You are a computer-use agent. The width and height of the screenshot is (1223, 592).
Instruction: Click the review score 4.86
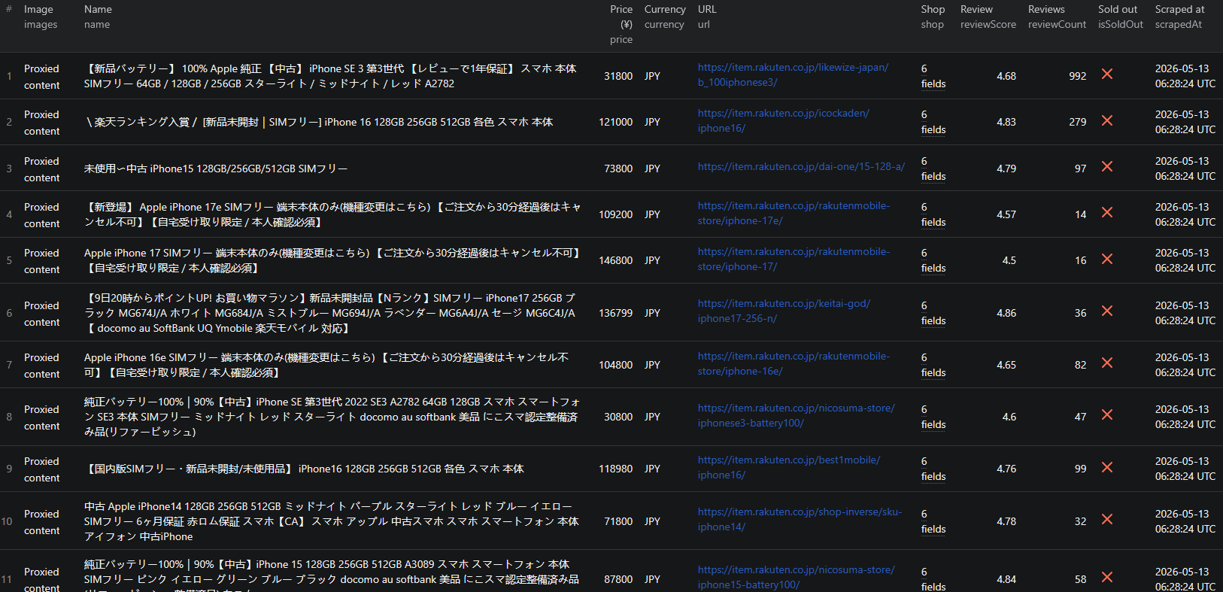(x=1006, y=313)
